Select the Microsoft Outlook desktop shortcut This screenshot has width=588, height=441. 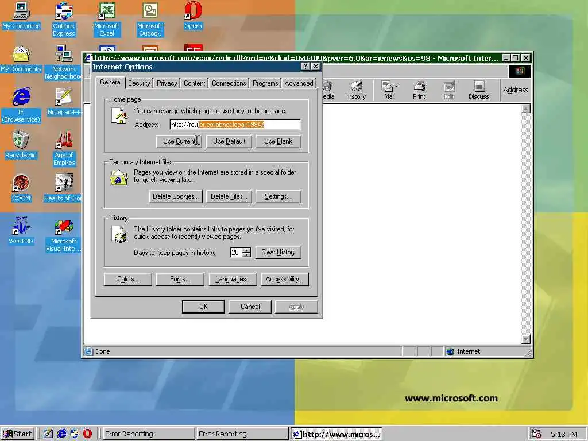pos(150,20)
